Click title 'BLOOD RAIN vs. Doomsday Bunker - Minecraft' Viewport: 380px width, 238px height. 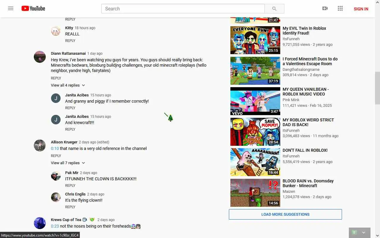(308, 183)
